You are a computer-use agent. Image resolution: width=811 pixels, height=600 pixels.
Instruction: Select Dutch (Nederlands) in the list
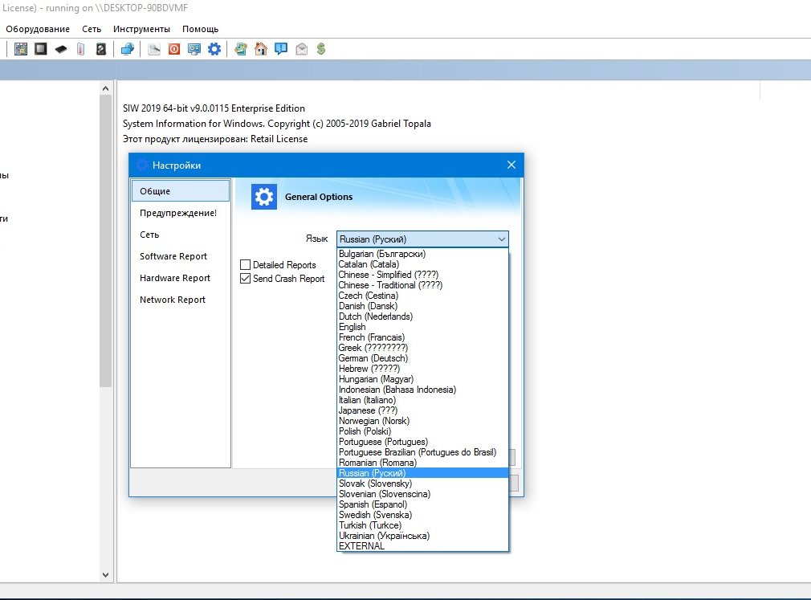pyautogui.click(x=422, y=316)
